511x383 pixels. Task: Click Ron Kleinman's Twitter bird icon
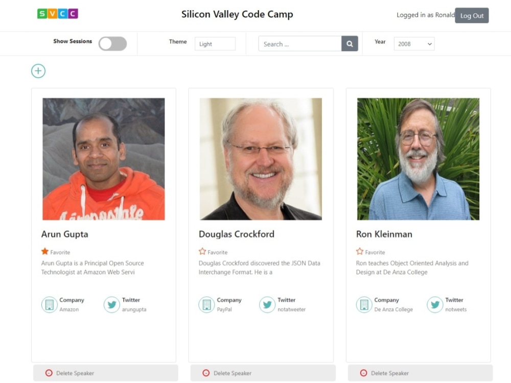[435, 304]
